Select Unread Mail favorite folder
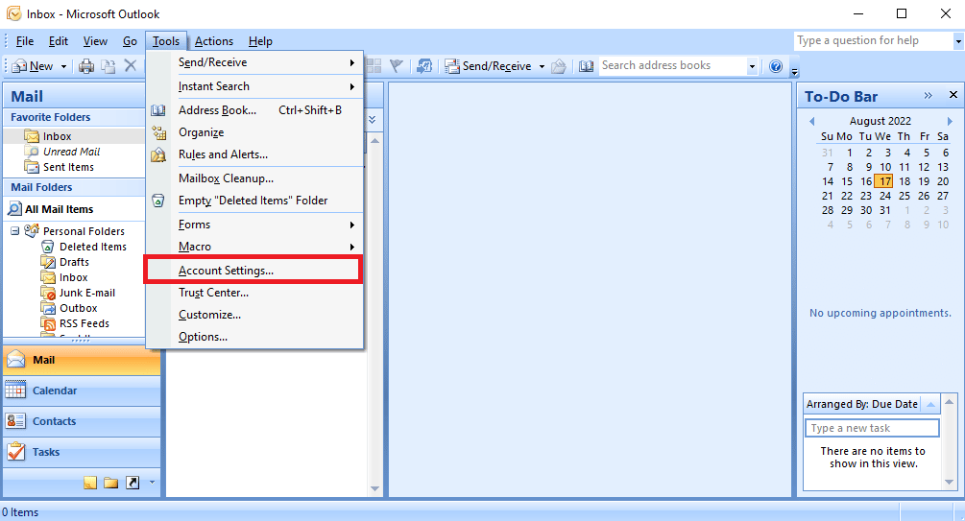The image size is (965, 521). (x=71, y=152)
